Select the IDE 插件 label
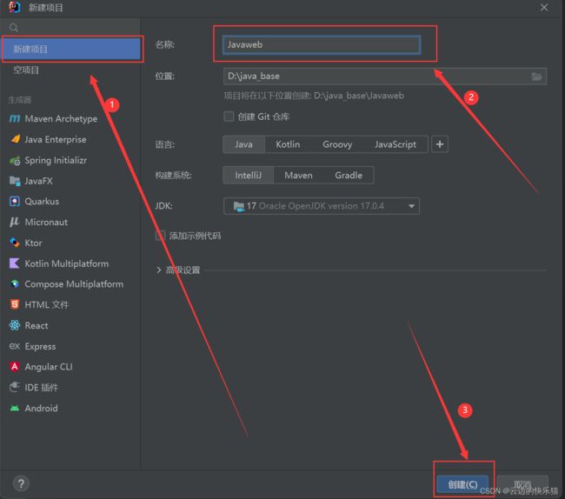 [42, 388]
